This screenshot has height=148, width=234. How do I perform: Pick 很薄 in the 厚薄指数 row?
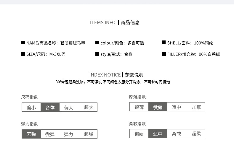[139, 107]
